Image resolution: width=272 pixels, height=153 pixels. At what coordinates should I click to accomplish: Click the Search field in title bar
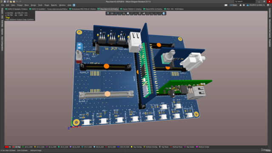[245, 2]
